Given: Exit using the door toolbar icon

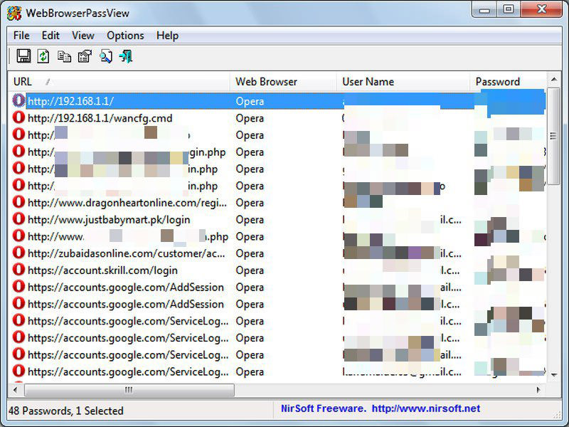Looking at the screenshot, I should point(126,56).
